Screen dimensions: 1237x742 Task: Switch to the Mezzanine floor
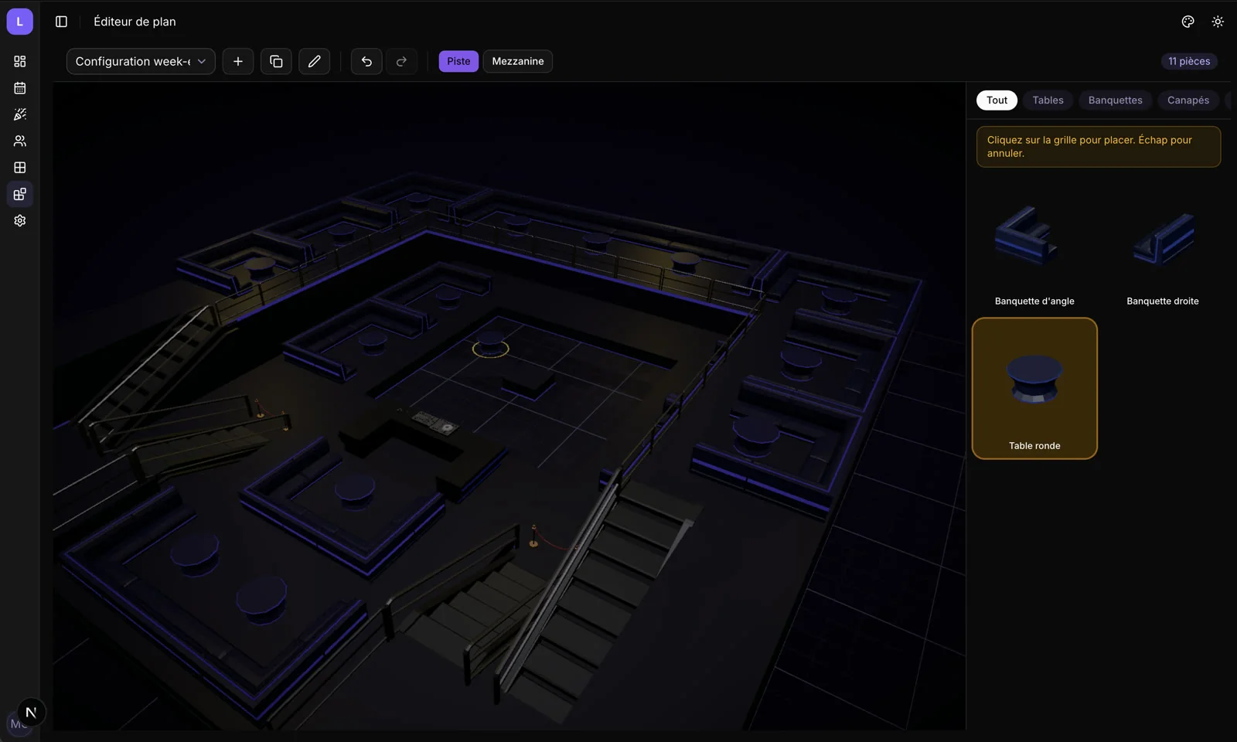[518, 61]
